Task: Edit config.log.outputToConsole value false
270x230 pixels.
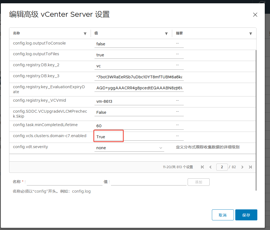Action: point(139,44)
